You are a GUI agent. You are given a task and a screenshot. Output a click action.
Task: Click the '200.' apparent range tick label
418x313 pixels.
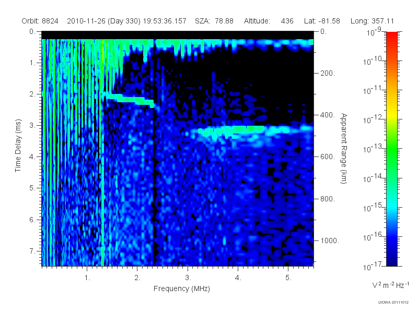[x=328, y=73]
